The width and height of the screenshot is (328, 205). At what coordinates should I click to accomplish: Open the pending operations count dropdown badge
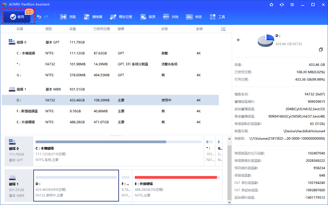tap(30, 12)
